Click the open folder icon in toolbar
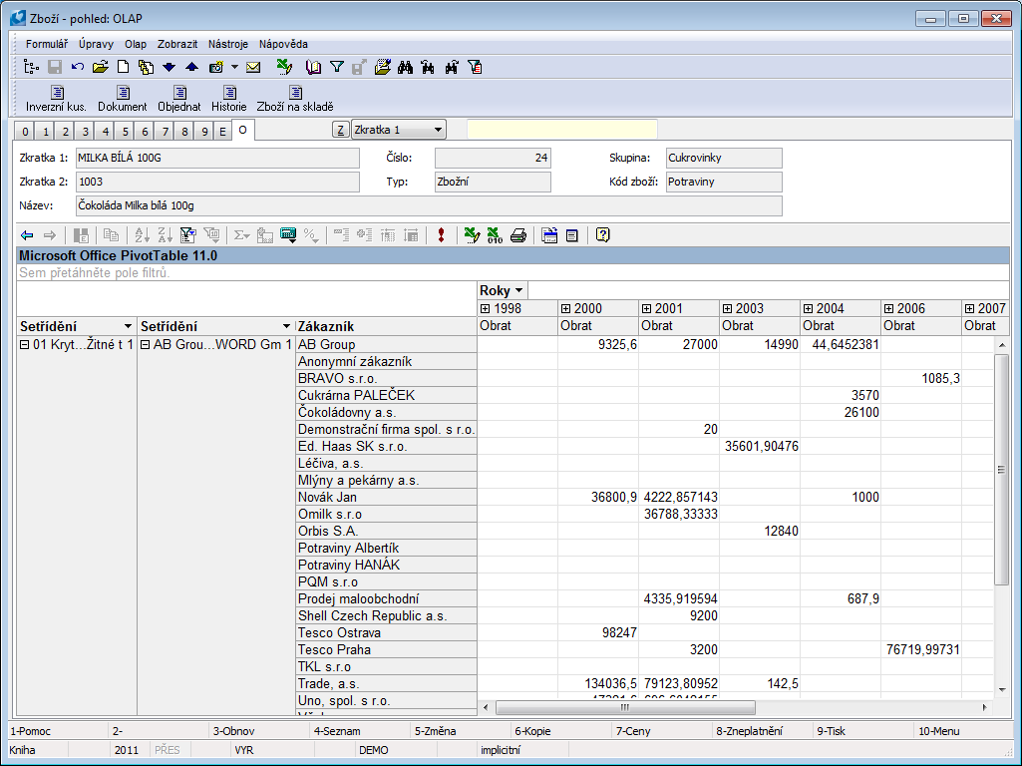 tap(100, 68)
